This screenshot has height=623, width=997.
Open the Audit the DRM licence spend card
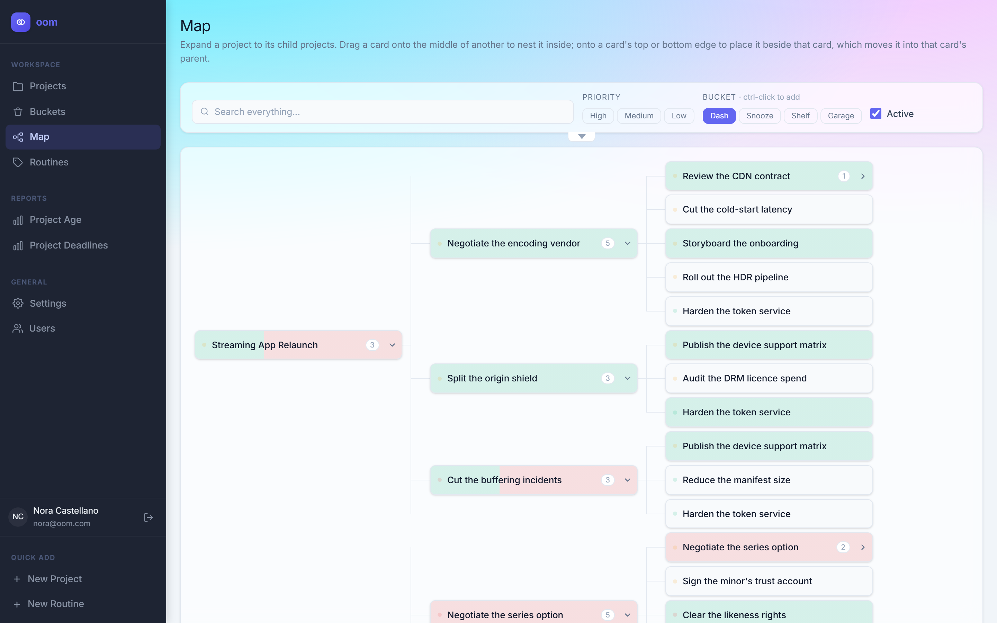click(769, 378)
